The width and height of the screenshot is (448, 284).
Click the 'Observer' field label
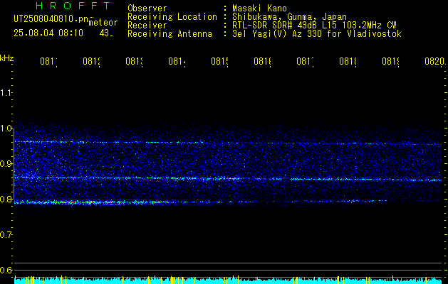[147, 8]
